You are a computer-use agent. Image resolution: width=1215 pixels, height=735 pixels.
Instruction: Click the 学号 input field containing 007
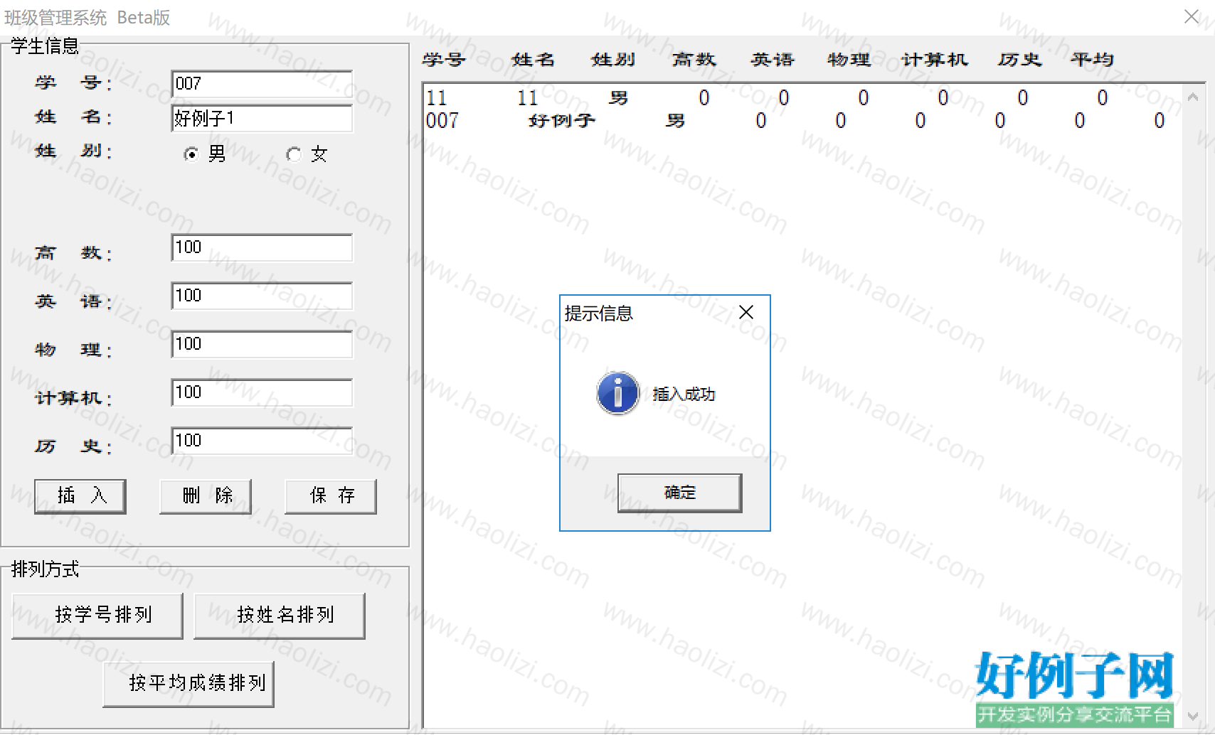pos(262,84)
